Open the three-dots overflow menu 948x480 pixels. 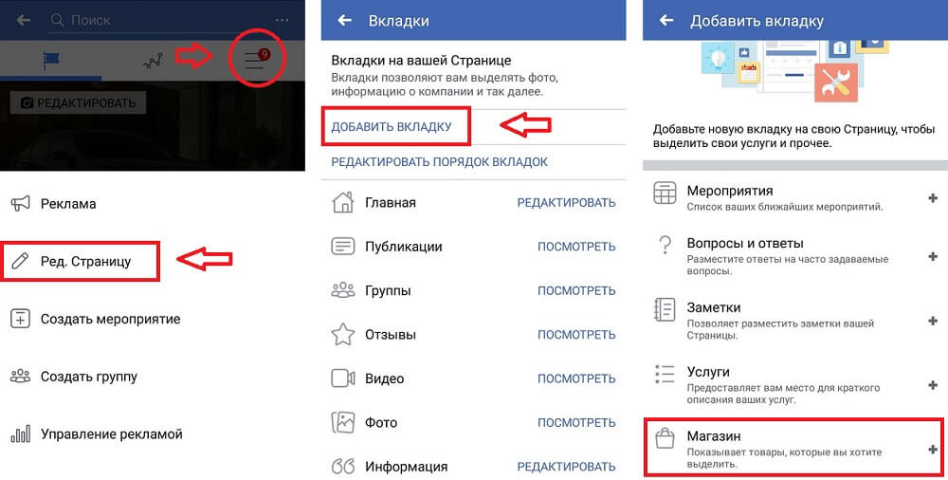[282, 20]
